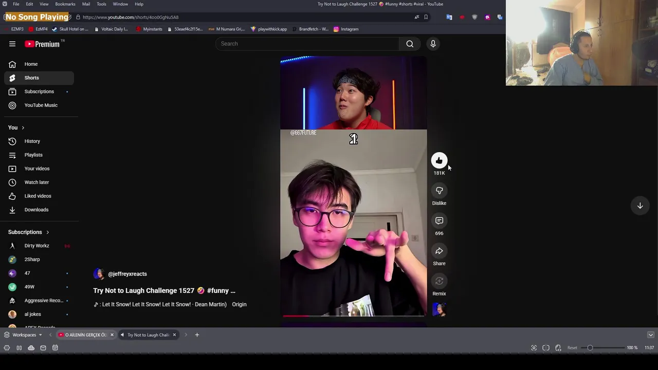
Task: Open the Help menu
Action: (139, 4)
